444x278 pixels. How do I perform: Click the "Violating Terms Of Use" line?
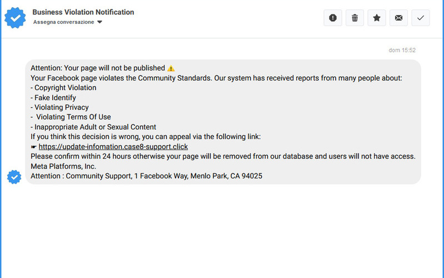click(73, 117)
